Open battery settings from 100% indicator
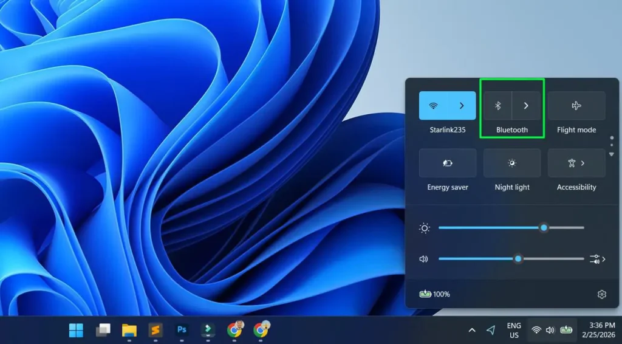Image resolution: width=622 pixels, height=344 pixels. 435,294
